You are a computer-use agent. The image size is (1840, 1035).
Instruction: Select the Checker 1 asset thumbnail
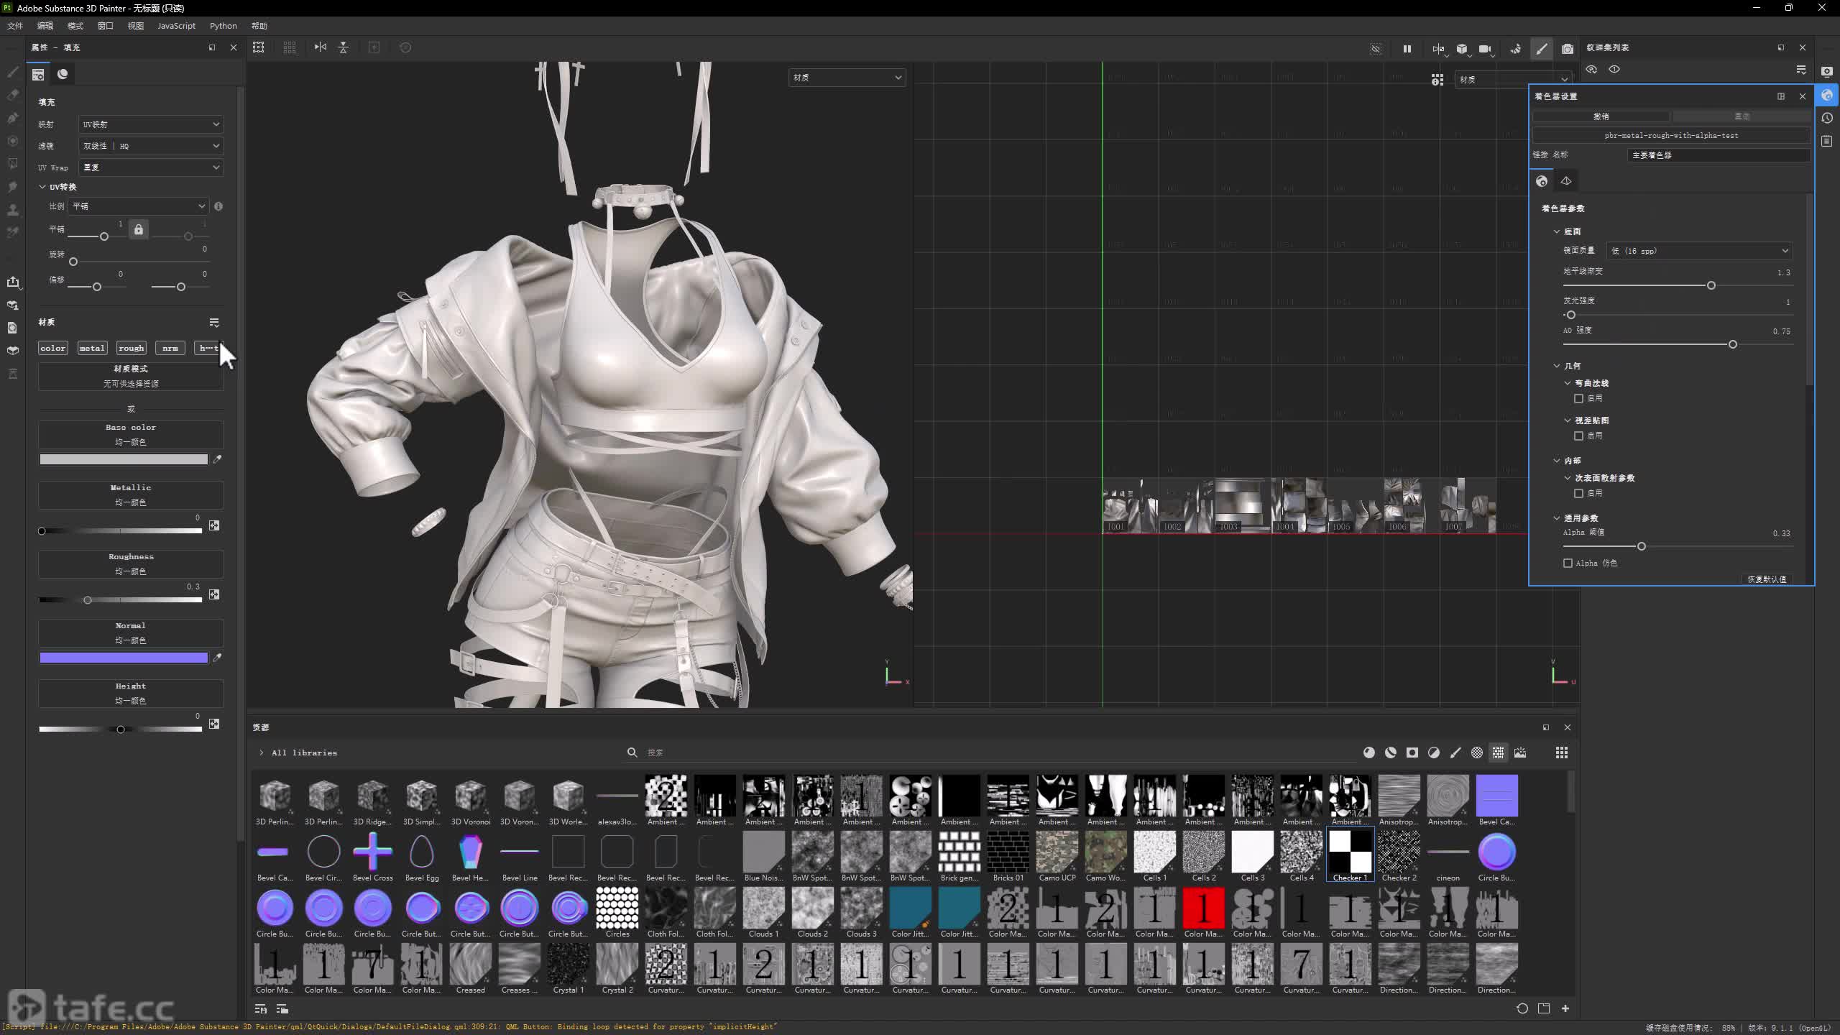point(1350,855)
